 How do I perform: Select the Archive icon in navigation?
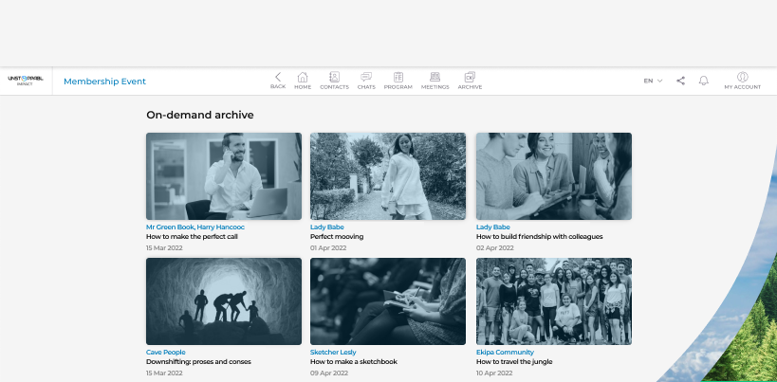(x=470, y=77)
